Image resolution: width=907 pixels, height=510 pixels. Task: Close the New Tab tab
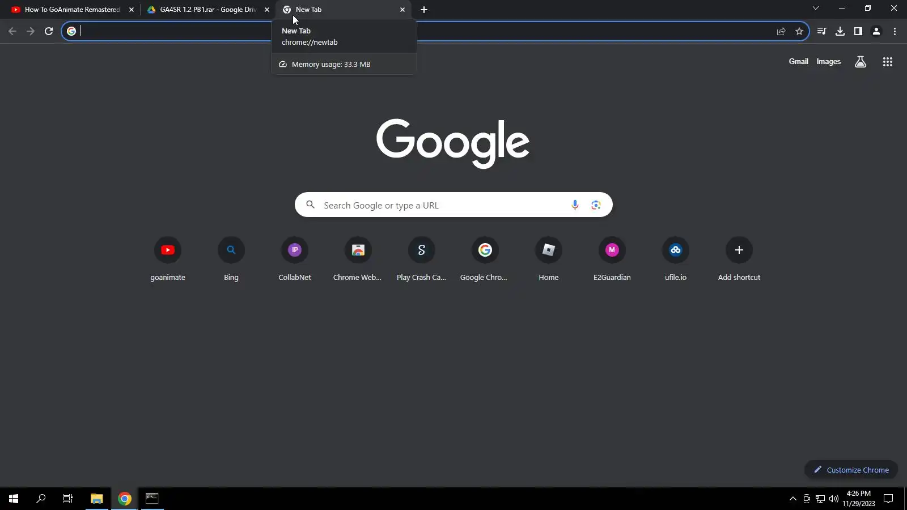point(402,10)
